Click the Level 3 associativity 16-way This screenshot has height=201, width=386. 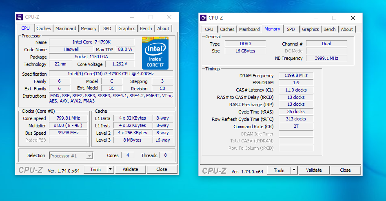click(163, 140)
